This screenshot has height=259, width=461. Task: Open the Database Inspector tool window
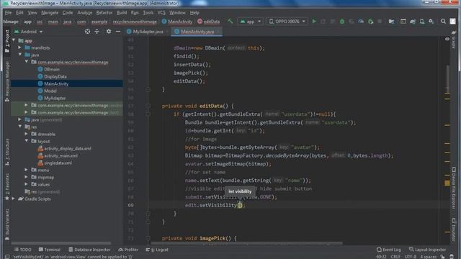(x=89, y=250)
